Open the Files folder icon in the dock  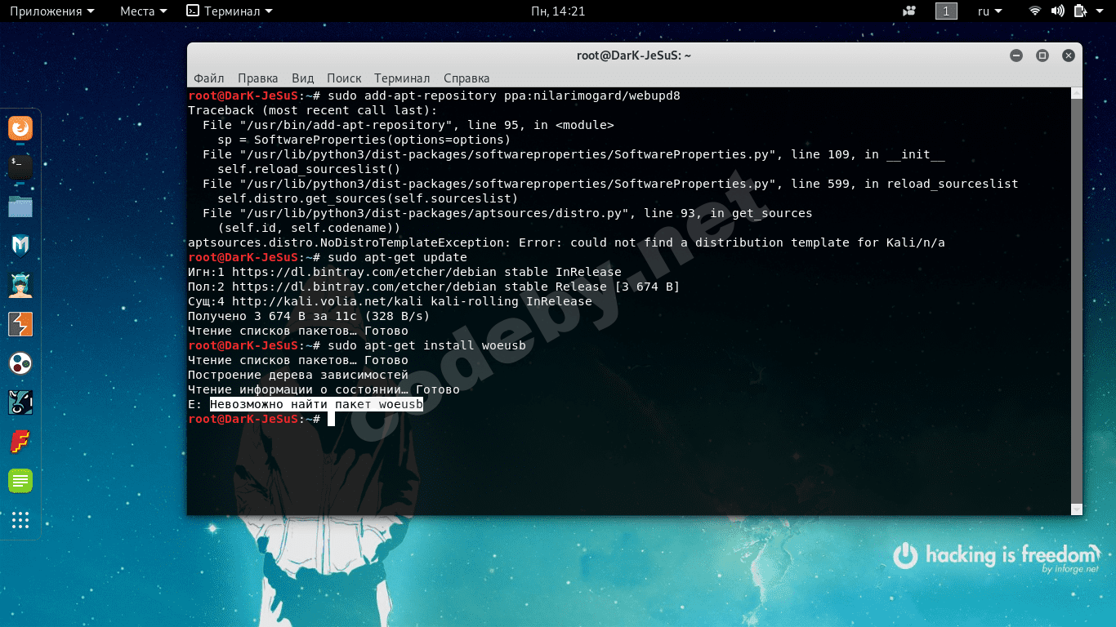point(20,207)
